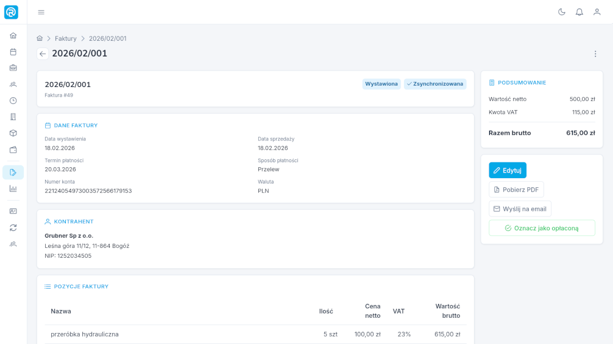613x344 pixels.
Task: Open the ID card sidebar icon
Action: (13, 211)
